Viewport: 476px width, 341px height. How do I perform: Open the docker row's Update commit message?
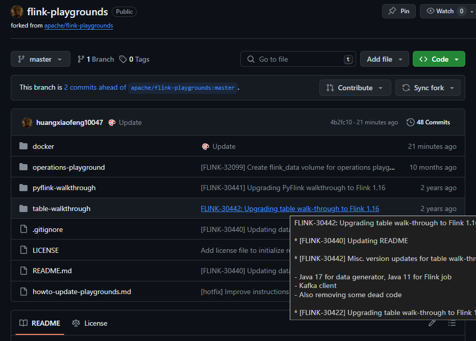224,146
